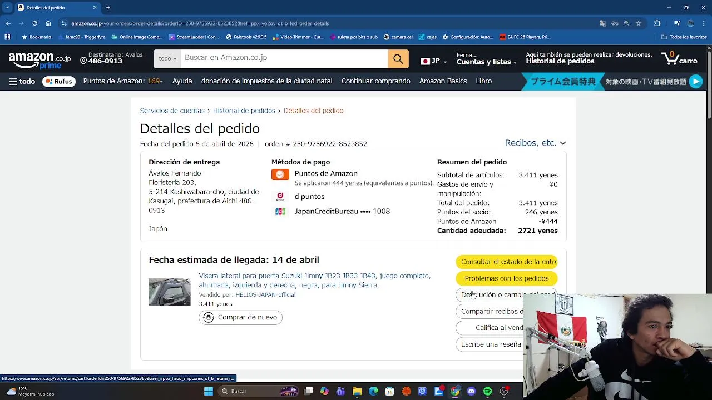Open Discord from taskbar
This screenshot has width=712, height=400.
click(471, 391)
